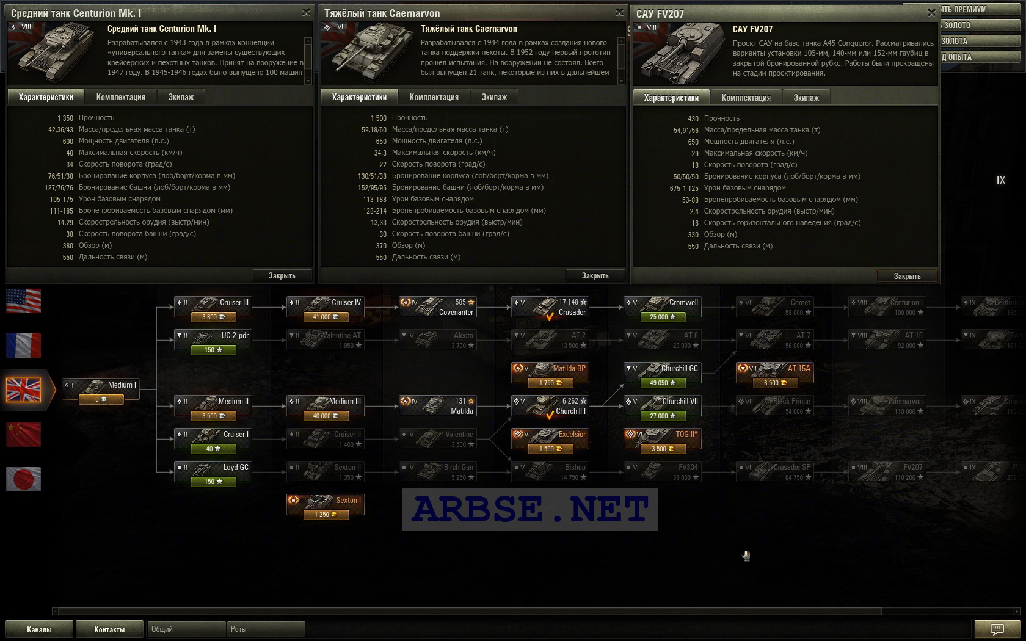Select the Общий chat tab
The height and width of the screenshot is (641, 1026).
[x=186, y=629]
